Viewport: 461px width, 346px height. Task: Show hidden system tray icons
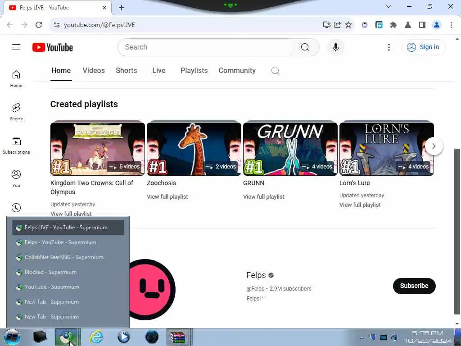[362, 337]
